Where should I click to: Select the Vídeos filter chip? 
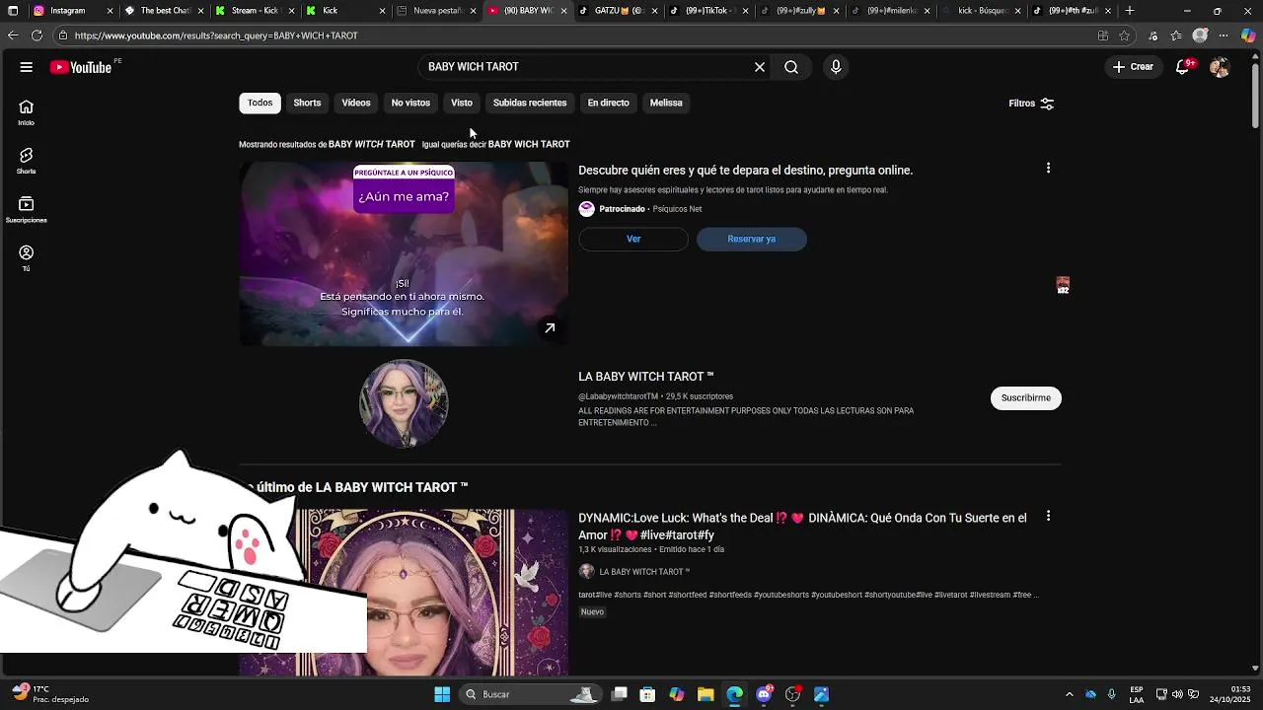(x=356, y=103)
